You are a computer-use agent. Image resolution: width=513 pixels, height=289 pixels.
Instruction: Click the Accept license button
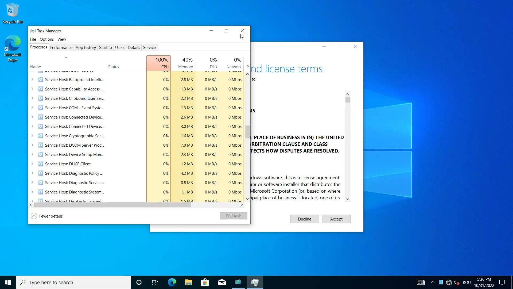click(336, 219)
